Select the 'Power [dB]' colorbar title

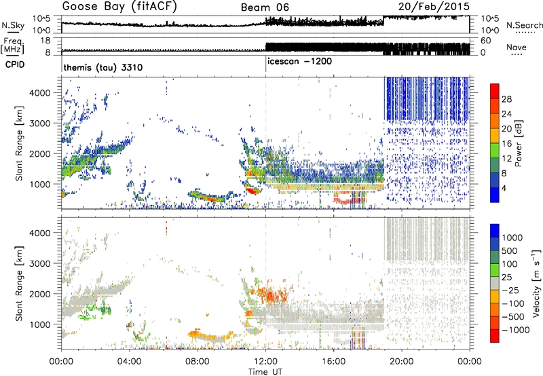[x=519, y=143]
